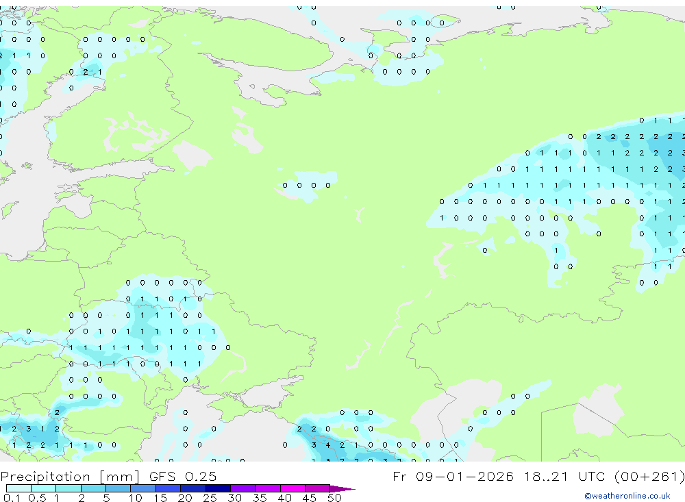The height and width of the screenshot is (502, 685).
Task: Click the '35' legend scale label
Action: tap(260, 498)
